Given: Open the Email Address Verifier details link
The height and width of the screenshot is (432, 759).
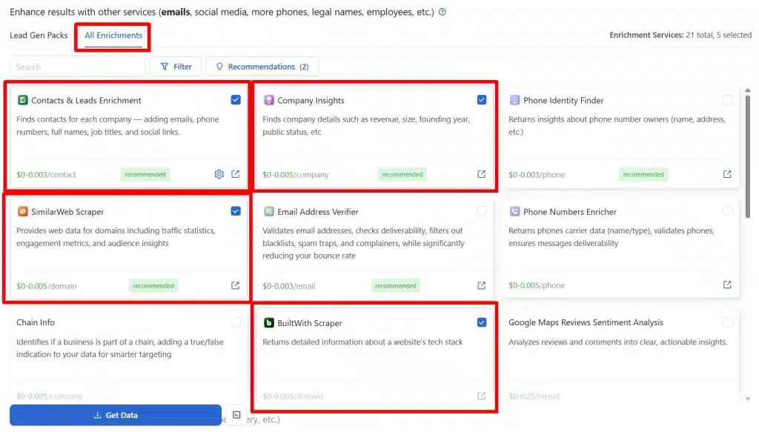Looking at the screenshot, I should coord(481,285).
